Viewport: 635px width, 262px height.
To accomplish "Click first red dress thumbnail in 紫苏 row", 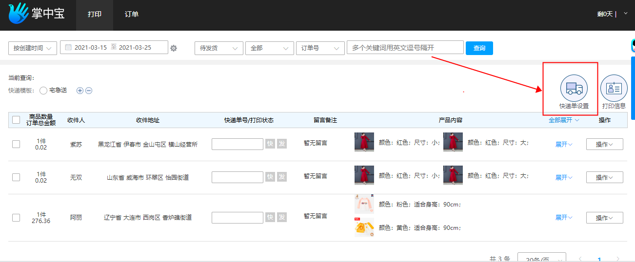I will (364, 142).
